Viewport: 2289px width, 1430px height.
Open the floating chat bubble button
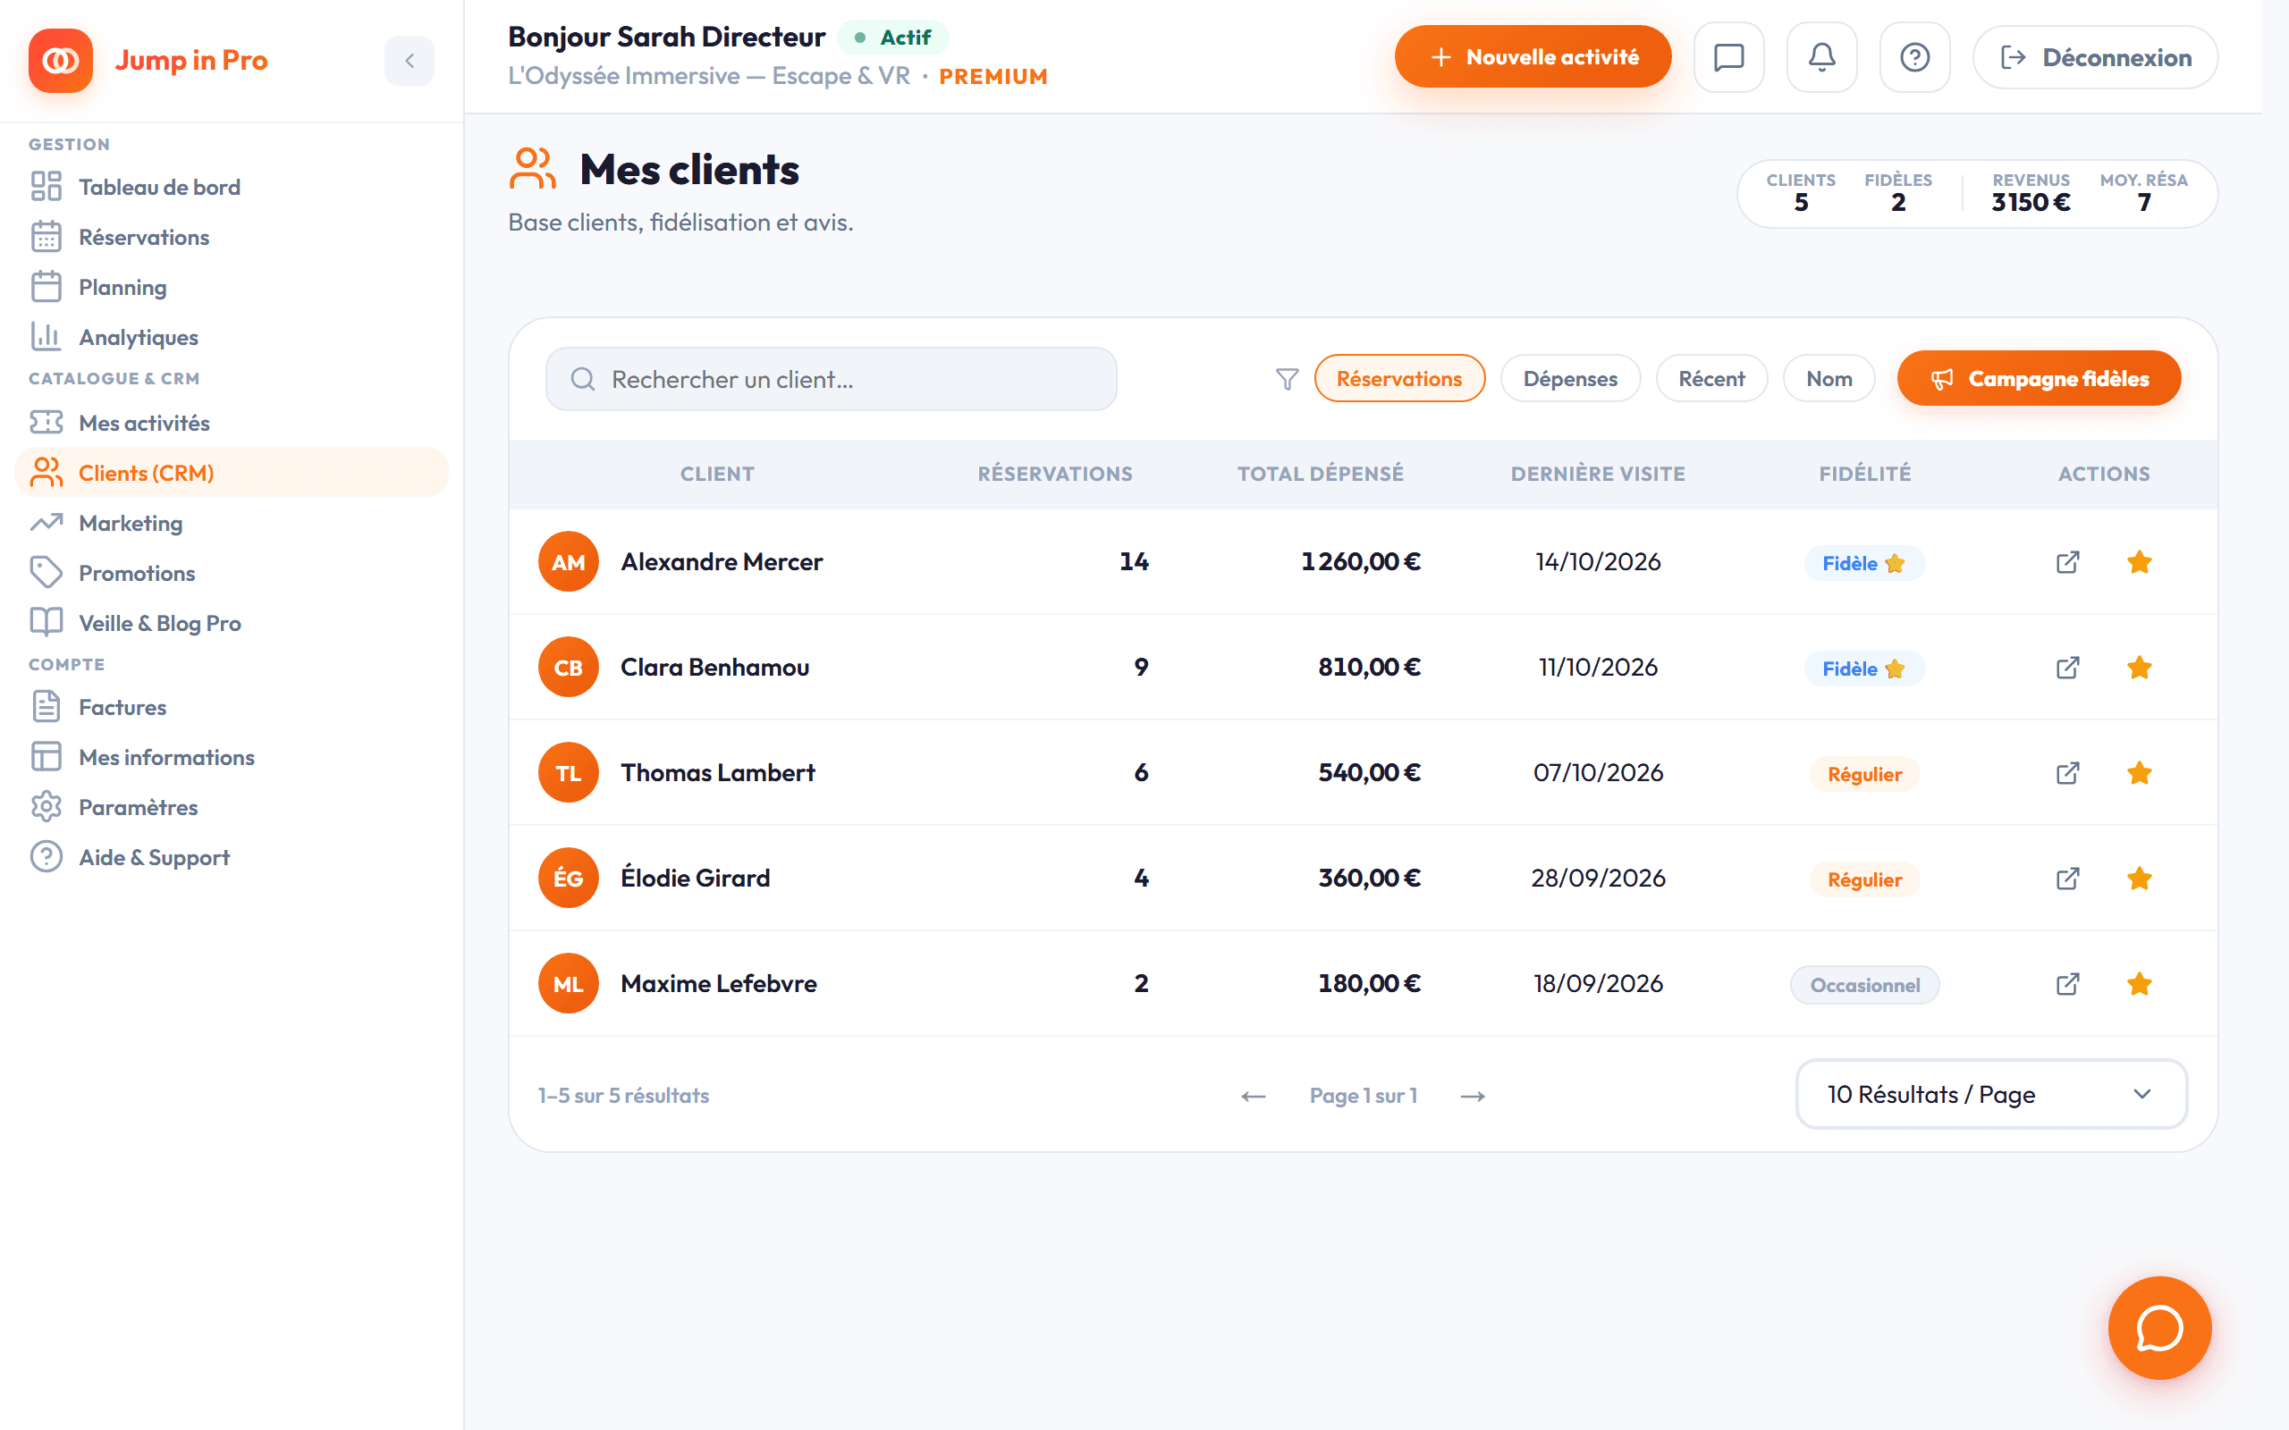point(2159,1328)
